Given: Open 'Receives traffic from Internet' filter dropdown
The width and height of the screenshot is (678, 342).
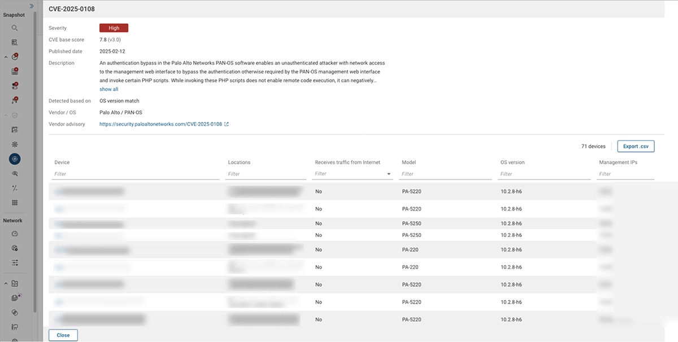Looking at the screenshot, I should click(389, 174).
